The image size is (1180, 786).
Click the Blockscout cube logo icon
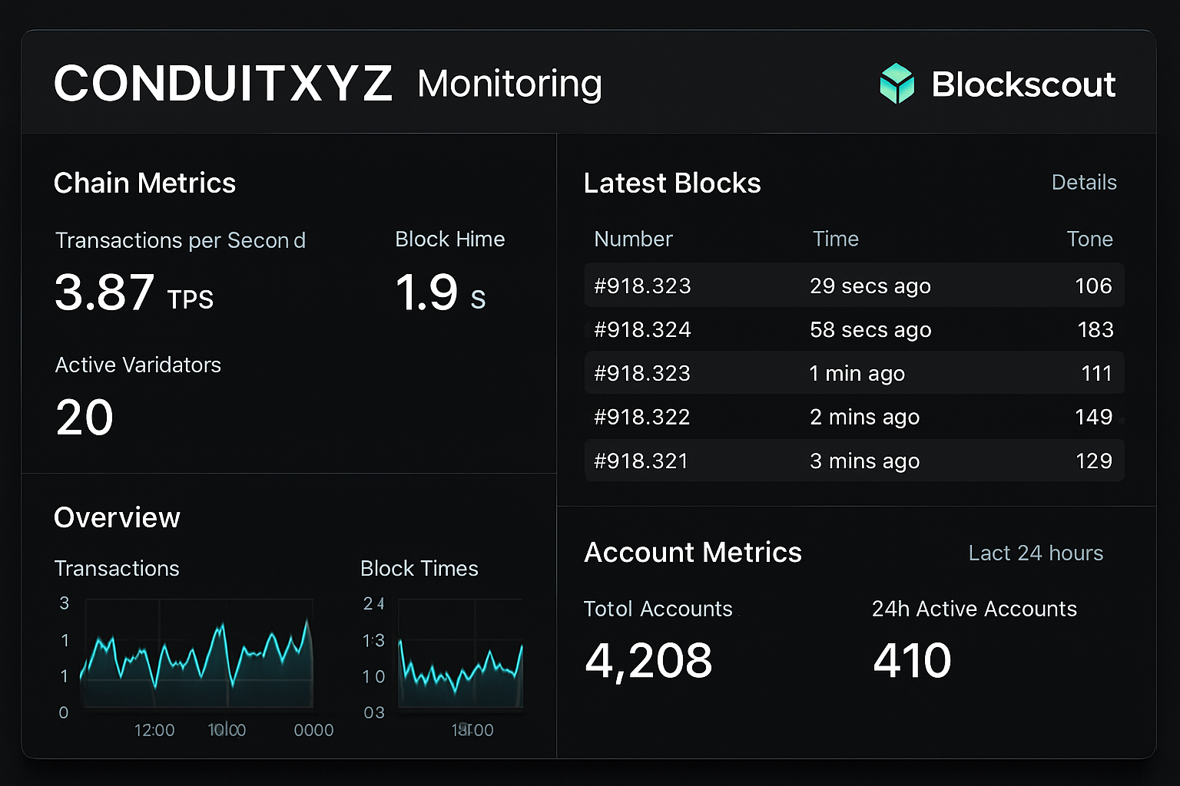click(896, 84)
